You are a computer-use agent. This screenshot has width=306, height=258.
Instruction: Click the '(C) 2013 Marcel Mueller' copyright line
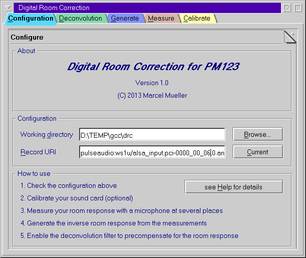pyautogui.click(x=152, y=95)
